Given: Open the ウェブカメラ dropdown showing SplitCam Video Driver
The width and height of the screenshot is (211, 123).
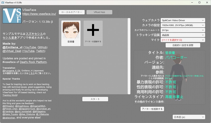Looking at the screenshot, I should (x=183, y=20).
